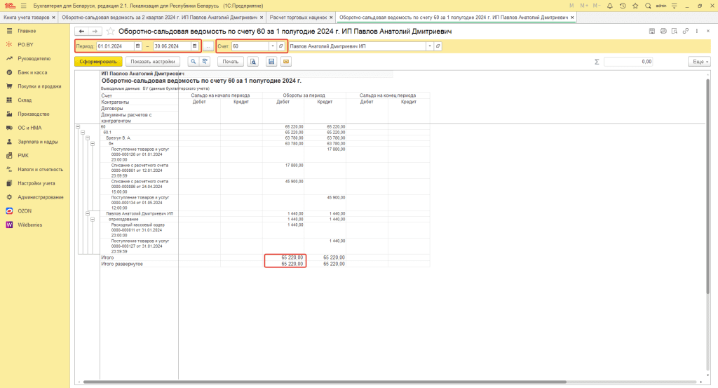Switch to Расчет торговых наценок tab
The image size is (718, 388).
click(298, 18)
